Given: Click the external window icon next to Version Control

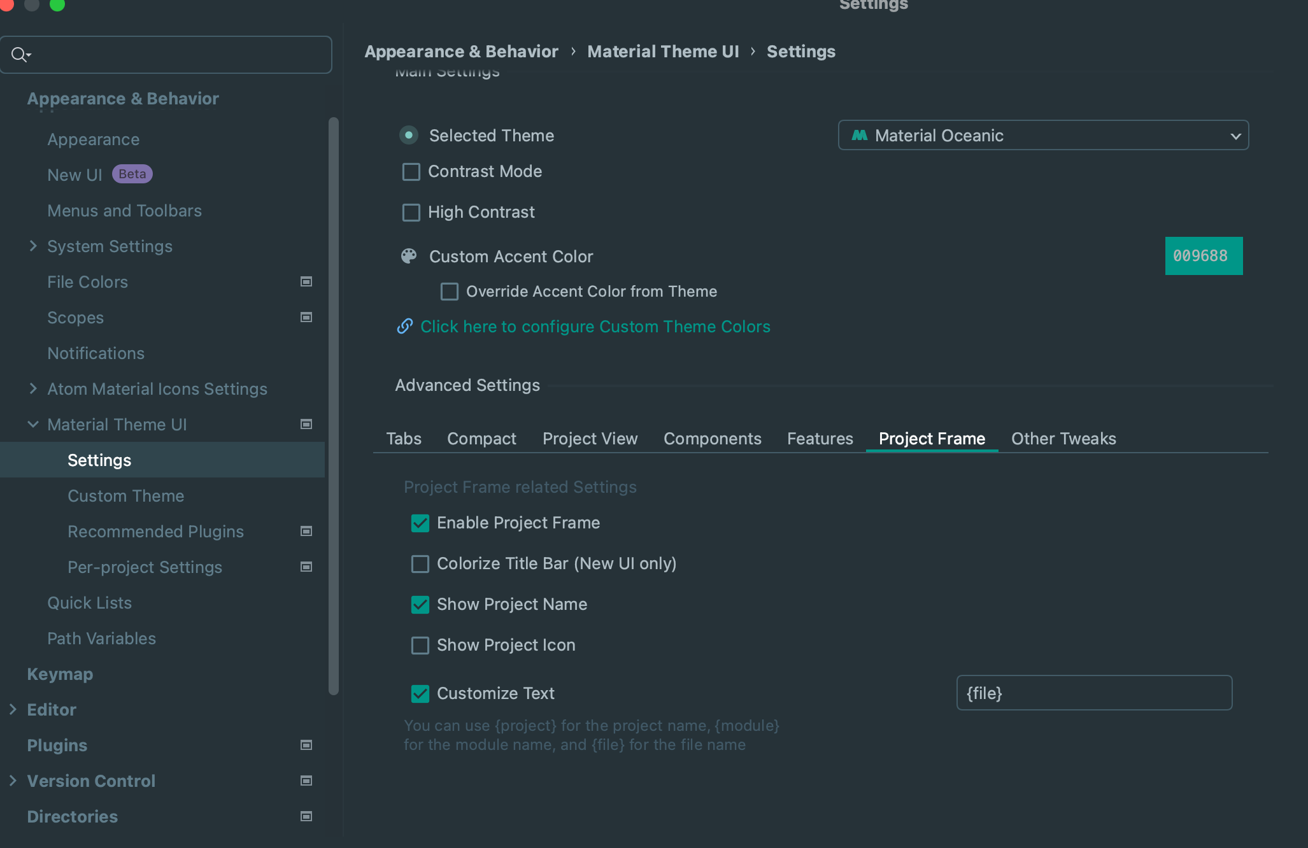Looking at the screenshot, I should [x=306, y=781].
